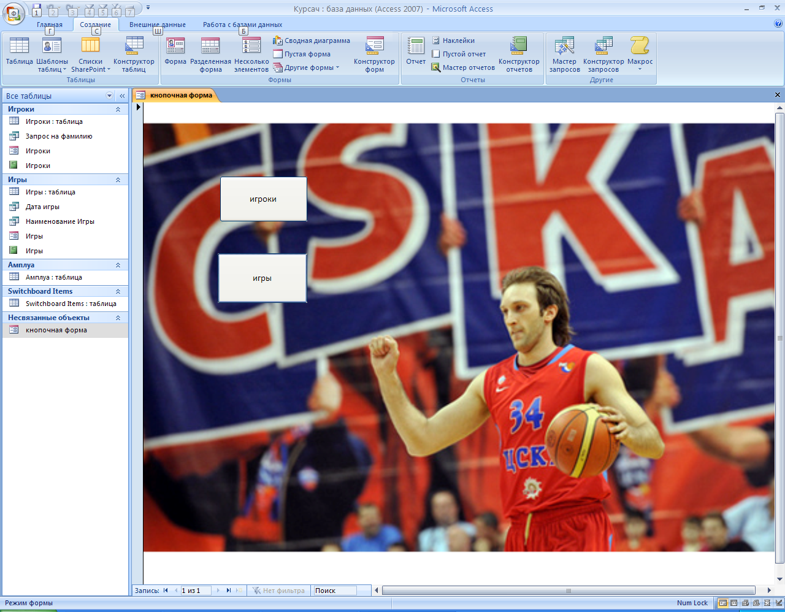
Task: Open Конструктор отчетов
Action: pos(519,54)
